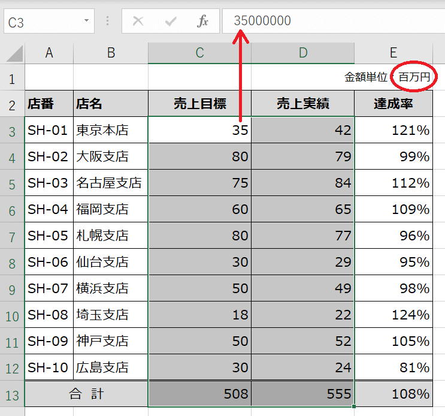Screen dimensions: 445x416
Task: Click the 売上目標 header cell
Action: click(199, 104)
